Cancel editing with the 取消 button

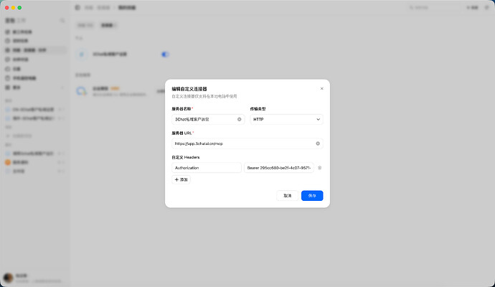pyautogui.click(x=287, y=195)
